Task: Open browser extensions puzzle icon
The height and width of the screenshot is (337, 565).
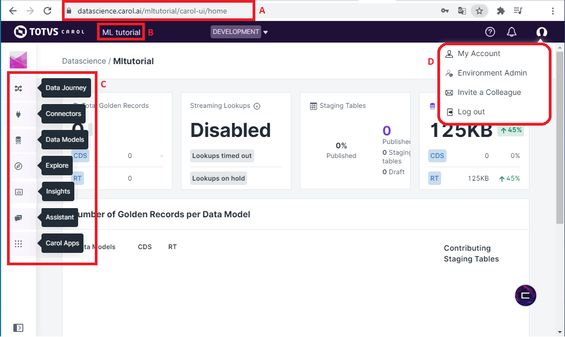Action: 500,11
